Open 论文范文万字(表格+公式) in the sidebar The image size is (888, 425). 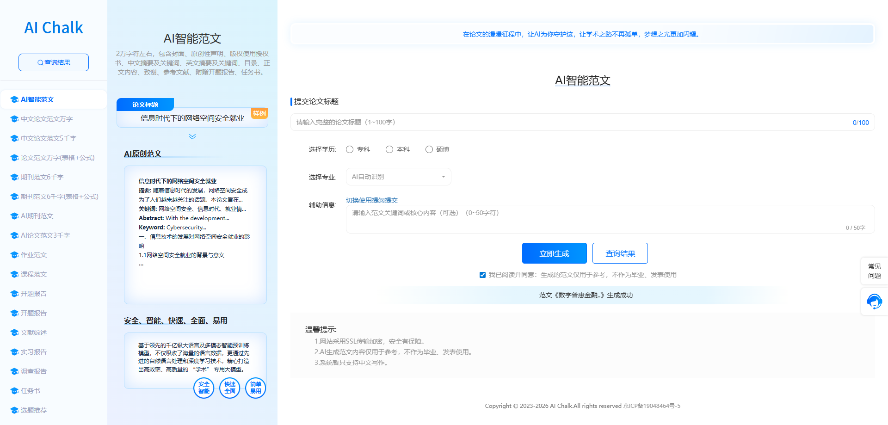(54, 158)
